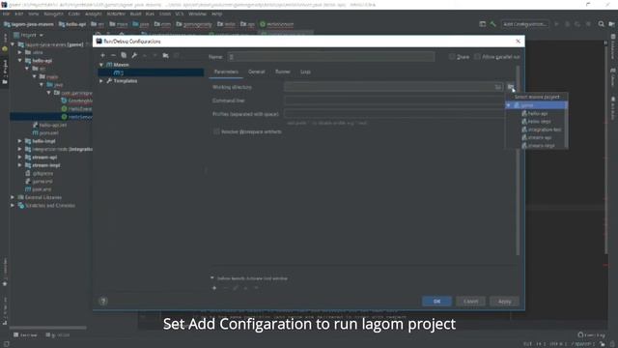The image size is (618, 348).
Task: Select the game root in Maven project popup
Action: pyautogui.click(x=537, y=105)
